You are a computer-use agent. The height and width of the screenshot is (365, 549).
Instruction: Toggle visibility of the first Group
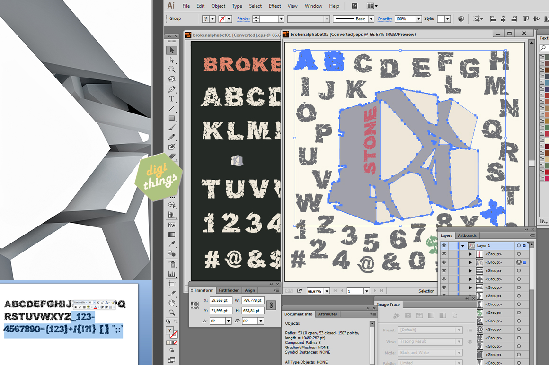pos(444,254)
